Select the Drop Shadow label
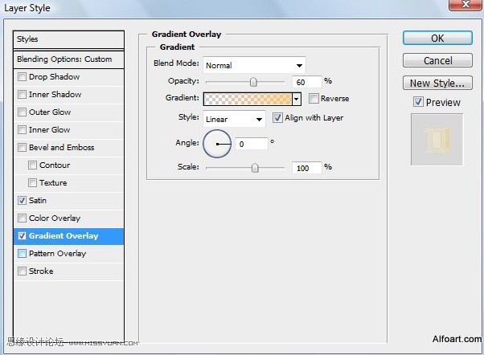Screen dimensions: 484x355 pyautogui.click(x=55, y=76)
